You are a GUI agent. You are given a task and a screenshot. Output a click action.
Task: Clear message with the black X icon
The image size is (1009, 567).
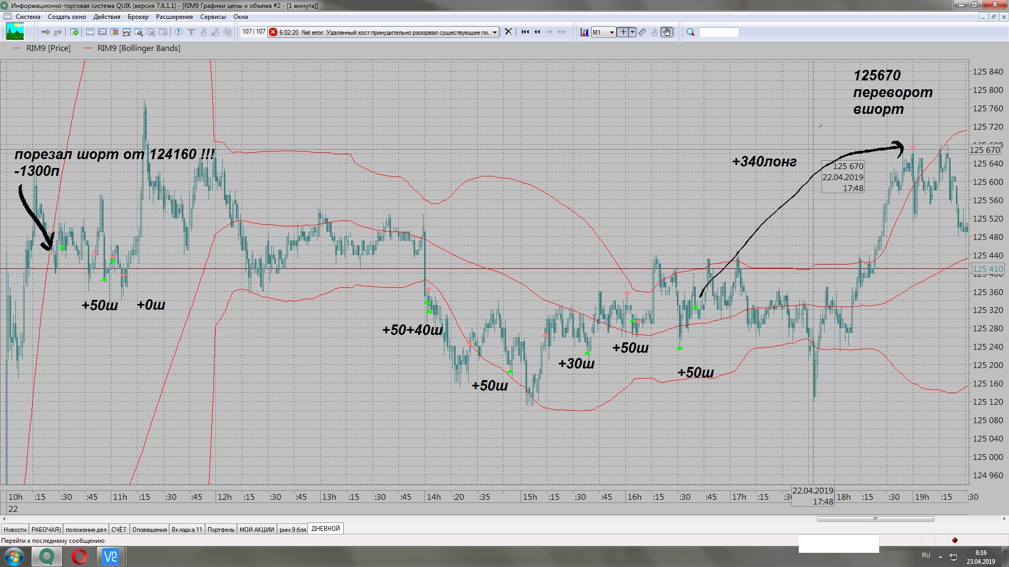pyautogui.click(x=508, y=31)
